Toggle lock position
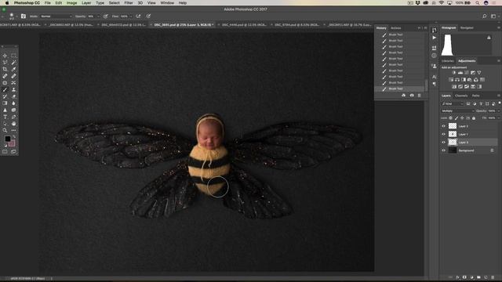The height and width of the screenshot is (282, 502). 462,118
